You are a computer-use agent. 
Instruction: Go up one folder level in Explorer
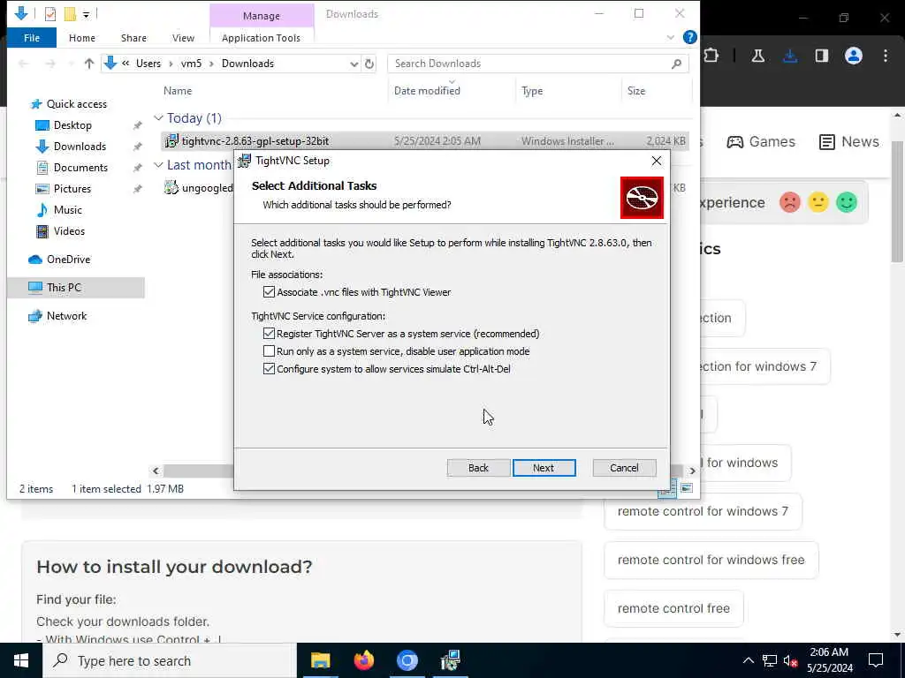[89, 64]
